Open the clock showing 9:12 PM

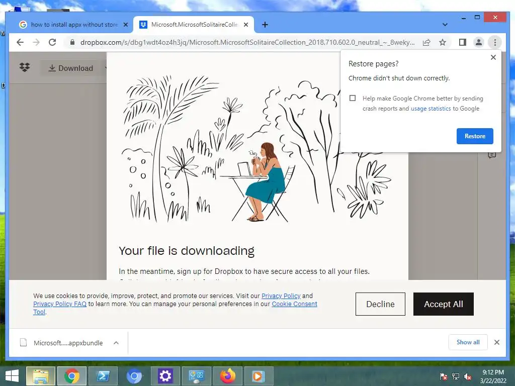coord(493,376)
